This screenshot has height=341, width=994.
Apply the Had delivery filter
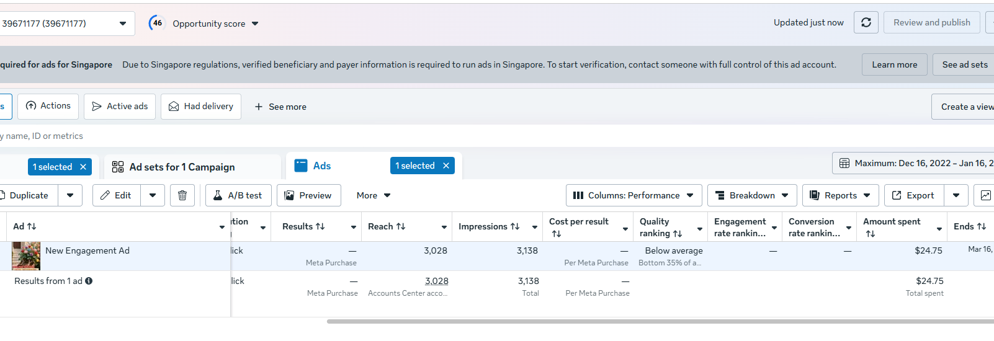pos(201,107)
